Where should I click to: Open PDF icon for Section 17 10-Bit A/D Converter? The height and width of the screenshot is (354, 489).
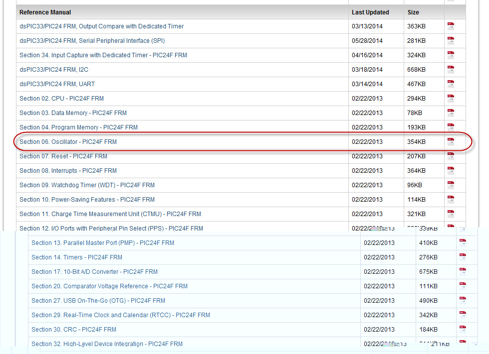pyautogui.click(x=463, y=271)
